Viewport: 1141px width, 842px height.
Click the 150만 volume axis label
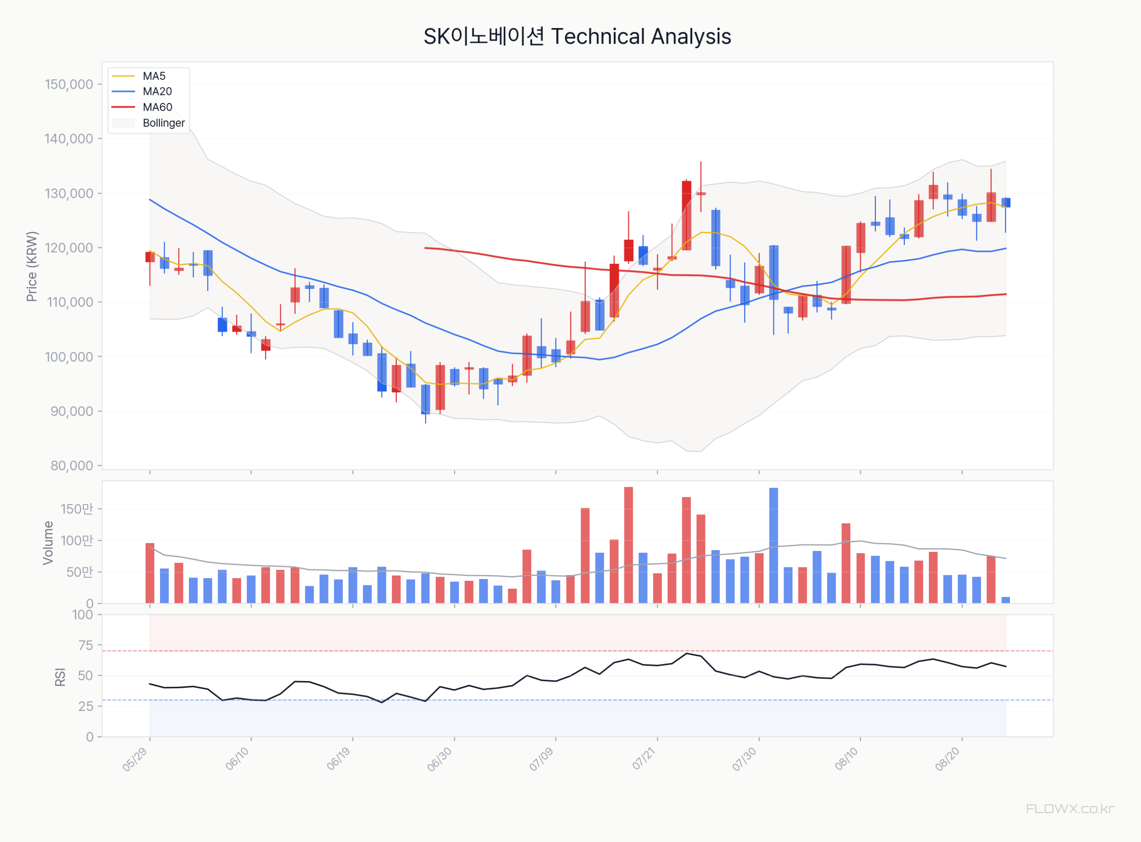coord(77,509)
